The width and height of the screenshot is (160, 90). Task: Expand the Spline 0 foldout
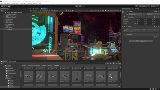pos(126,34)
